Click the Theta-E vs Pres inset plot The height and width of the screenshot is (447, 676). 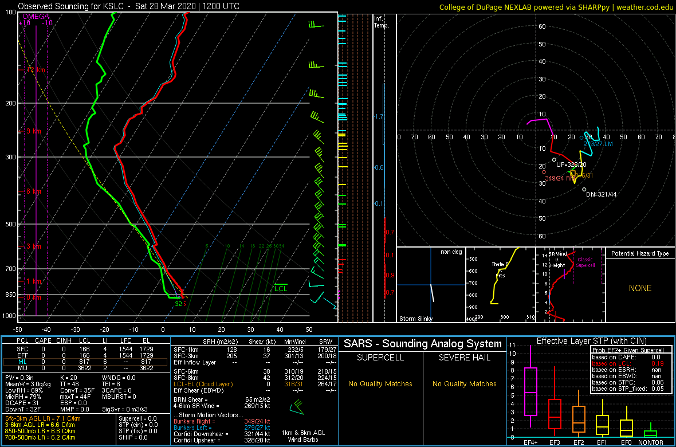(500, 285)
